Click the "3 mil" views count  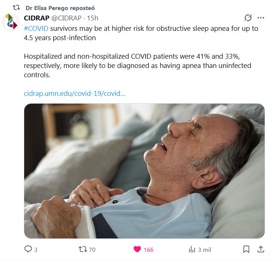pos(205,250)
